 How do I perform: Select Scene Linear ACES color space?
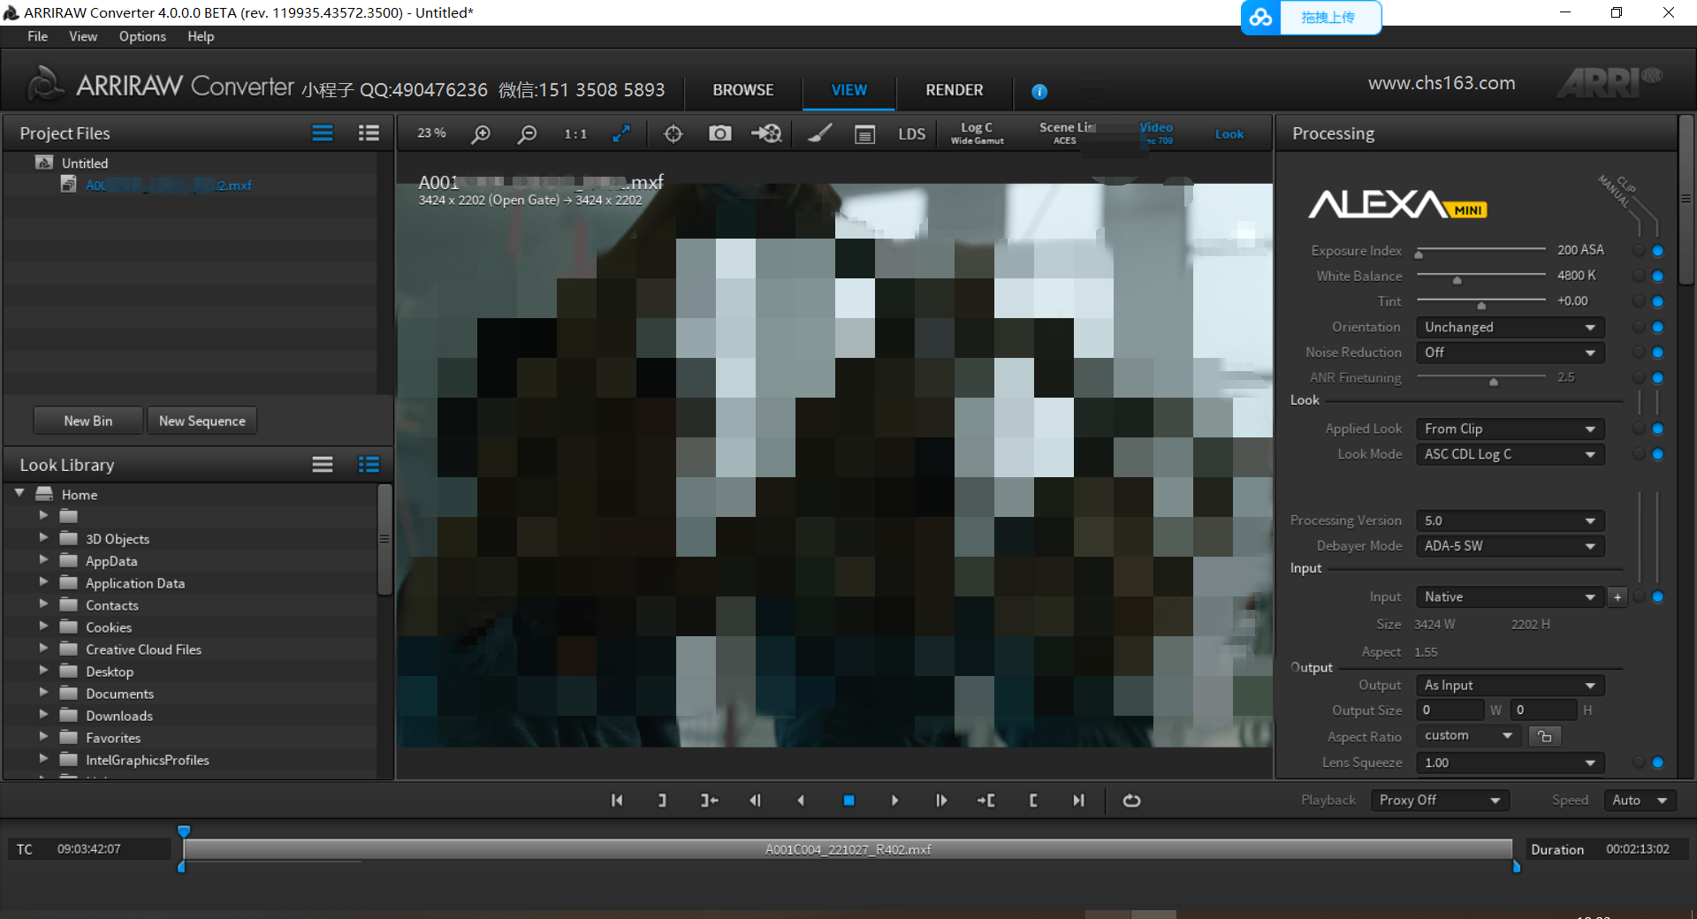pyautogui.click(x=1067, y=133)
